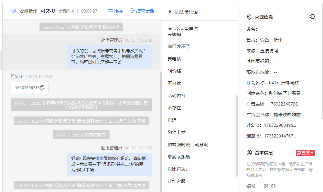This screenshot has width=323, height=192.
Task: Click the 访客手机号已自动标记 system notice
Action: point(81,105)
